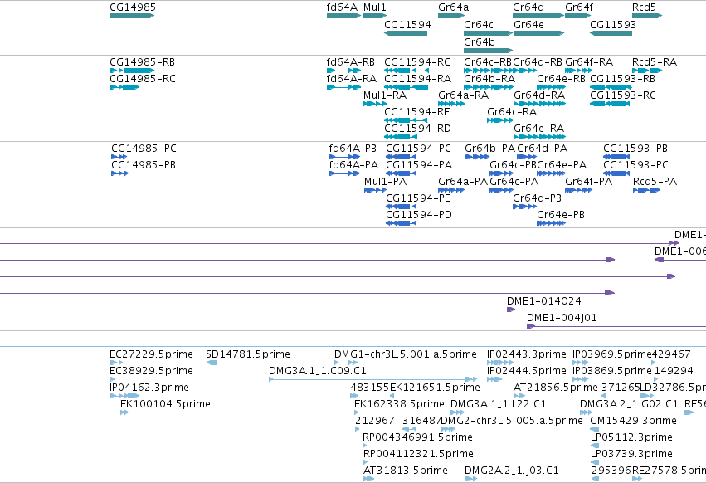Select the Gr64e-RA transcript
Viewport: 706px width, 483px height.
(540, 137)
